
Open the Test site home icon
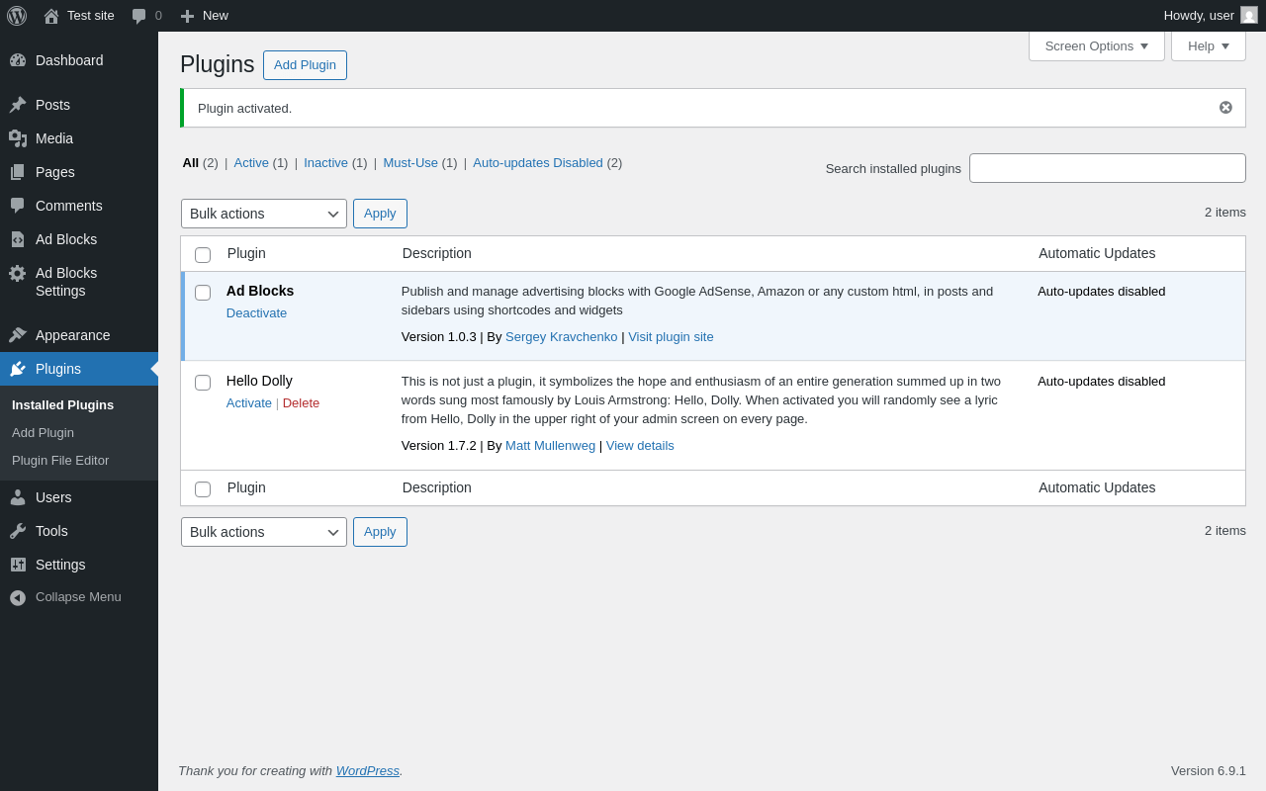coord(51,16)
